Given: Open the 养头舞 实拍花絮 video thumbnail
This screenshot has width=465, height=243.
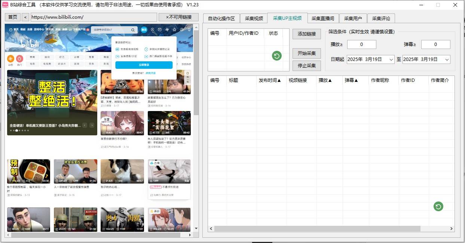Looking at the screenshot, I should (169, 123).
